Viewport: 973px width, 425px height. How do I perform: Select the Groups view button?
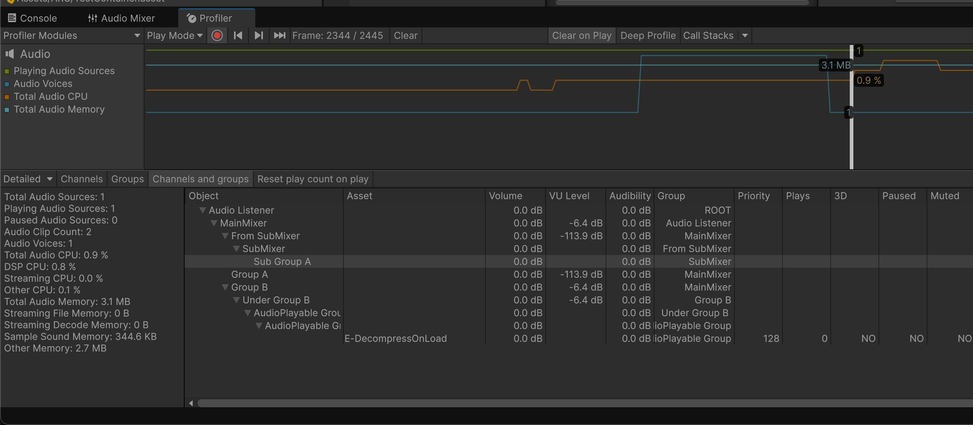coord(127,179)
